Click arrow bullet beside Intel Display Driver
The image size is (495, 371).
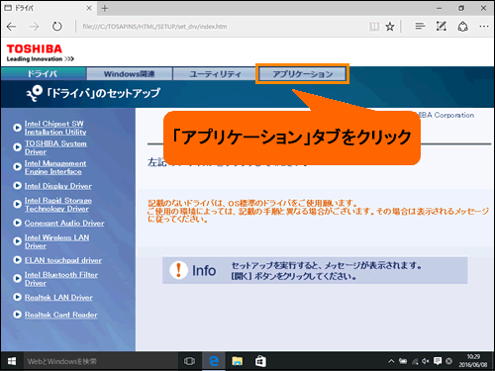coord(17,186)
